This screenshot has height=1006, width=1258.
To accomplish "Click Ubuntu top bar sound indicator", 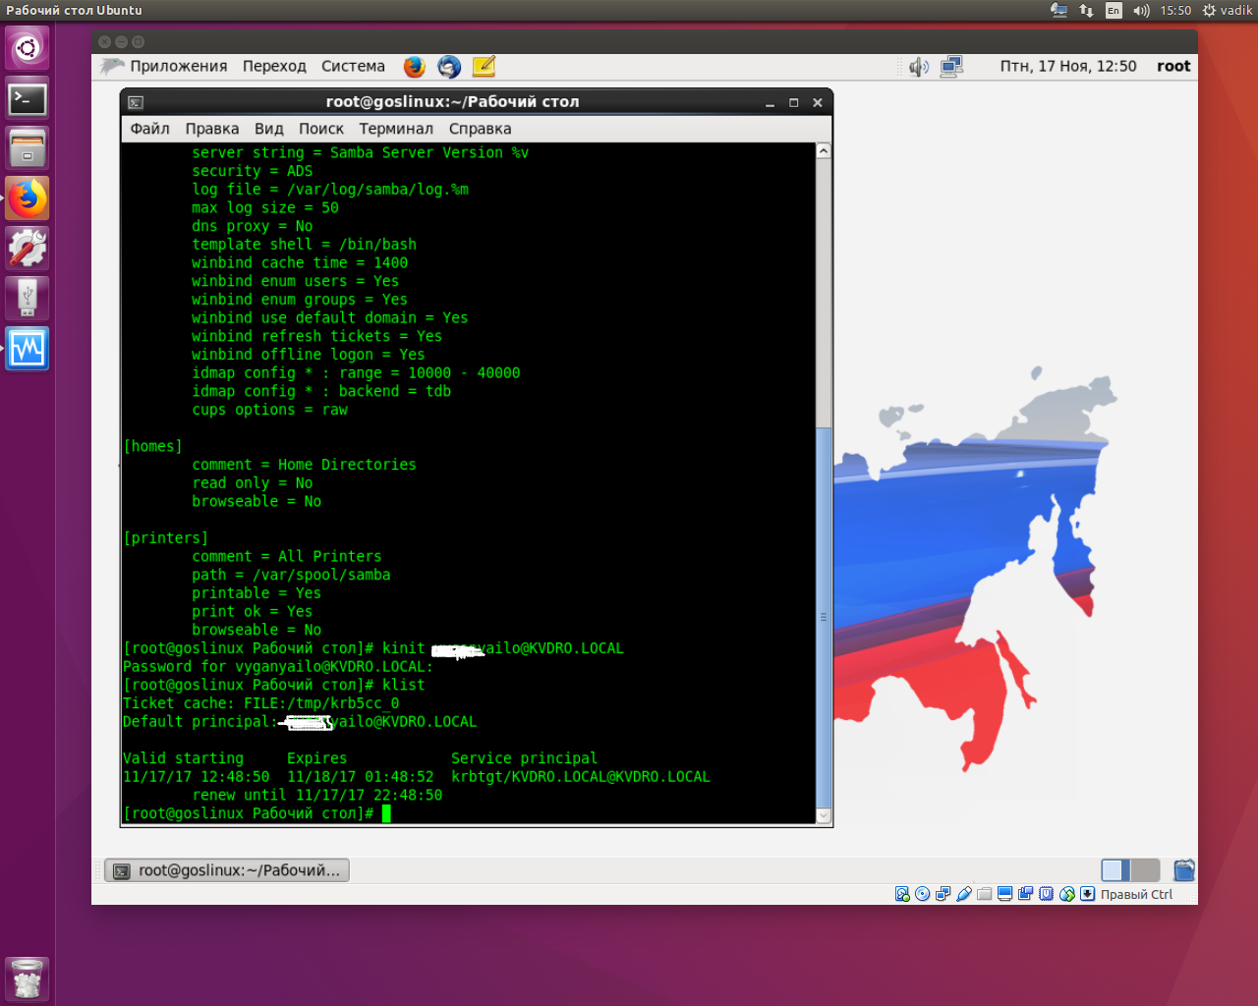I will click(x=1141, y=11).
